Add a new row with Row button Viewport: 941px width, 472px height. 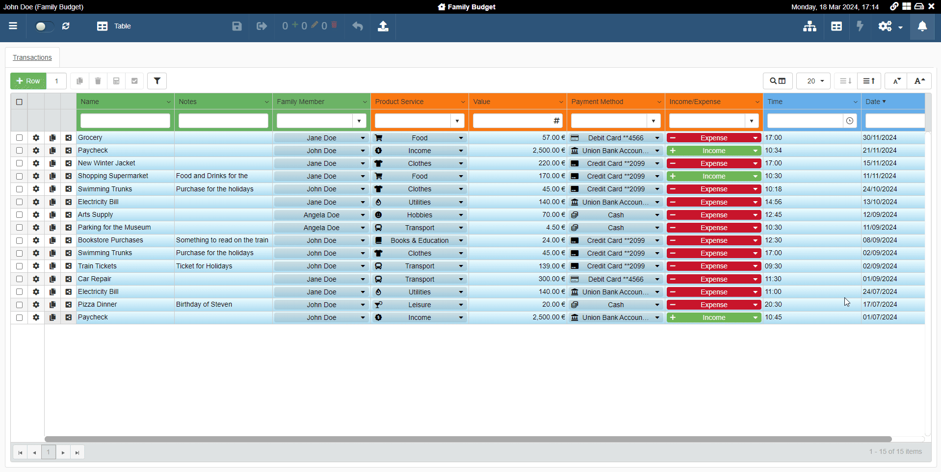click(28, 81)
